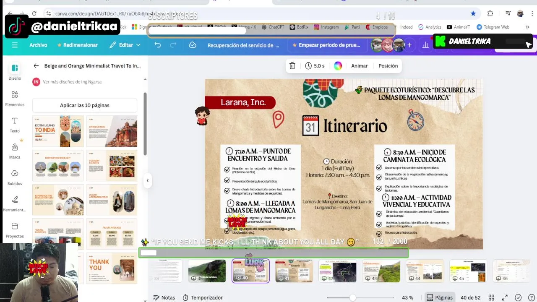Select the Larana, Inc. red label
The image size is (537, 302).
point(240,102)
